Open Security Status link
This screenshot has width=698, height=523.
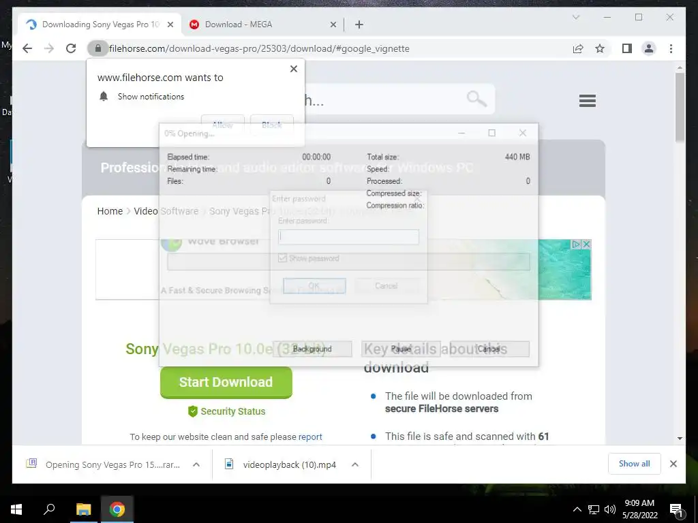(x=226, y=411)
